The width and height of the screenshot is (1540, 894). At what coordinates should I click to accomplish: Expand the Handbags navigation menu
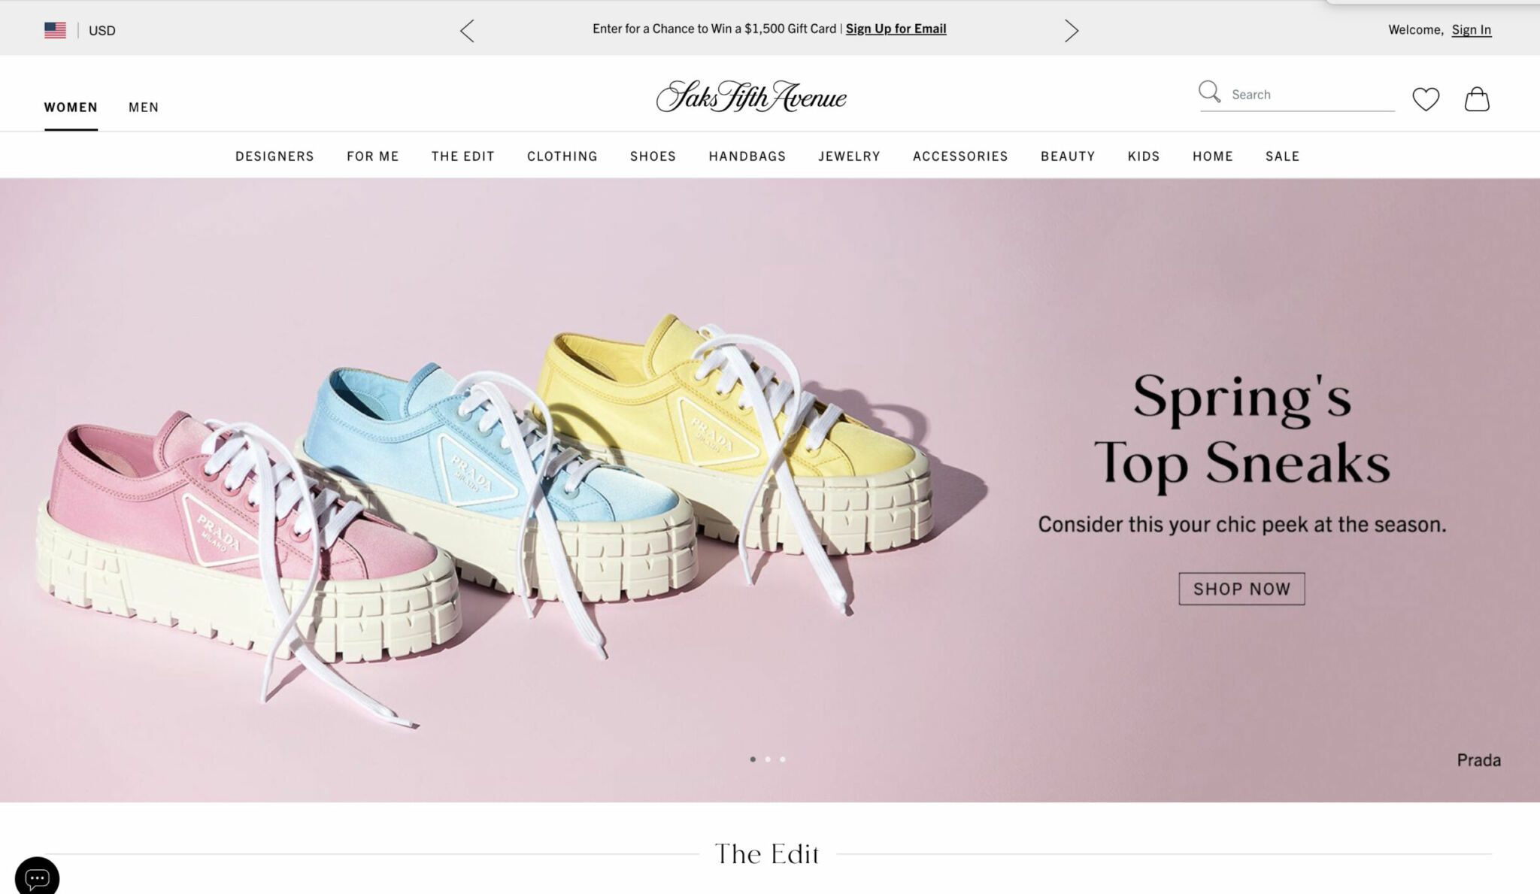747,156
